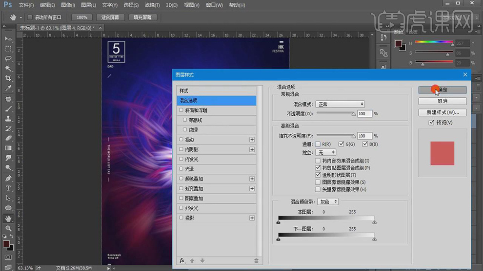Click the fx icon in Layer Style dialog

point(182,261)
